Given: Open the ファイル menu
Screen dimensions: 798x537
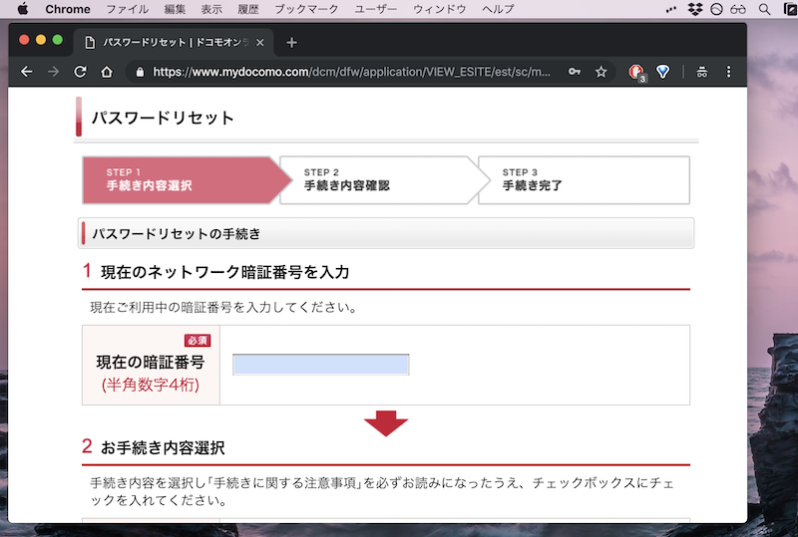Looking at the screenshot, I should 127,9.
